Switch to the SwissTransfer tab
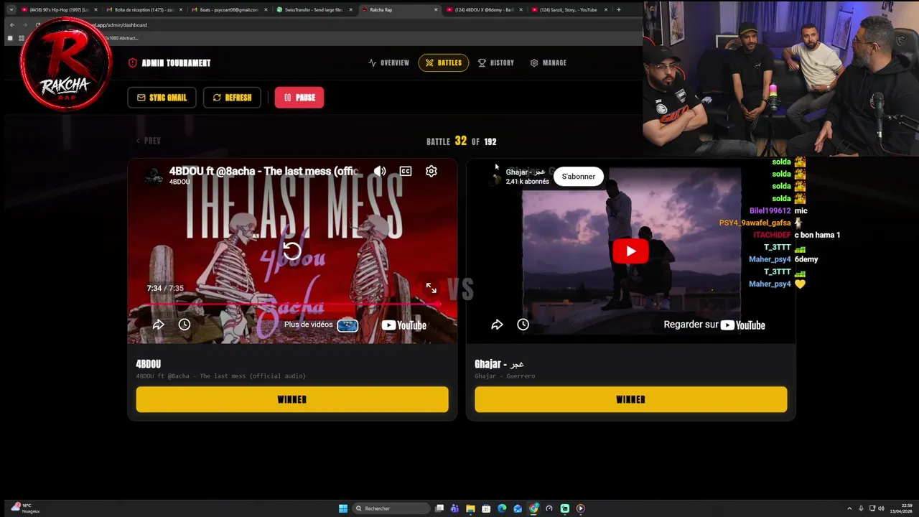Viewport: 919px width, 517px height. coord(314,10)
